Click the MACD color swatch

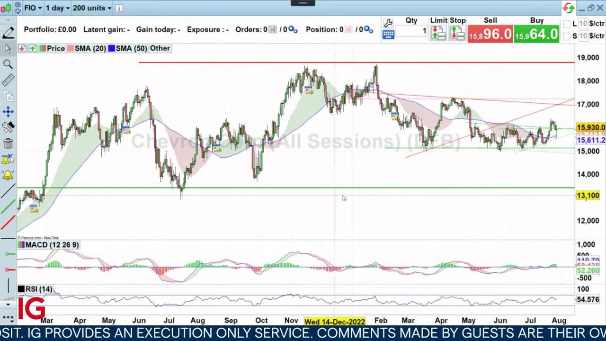[21, 245]
